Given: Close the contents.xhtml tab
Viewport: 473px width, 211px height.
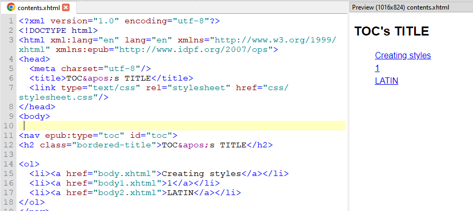Looking at the screenshot, I should 66,7.
